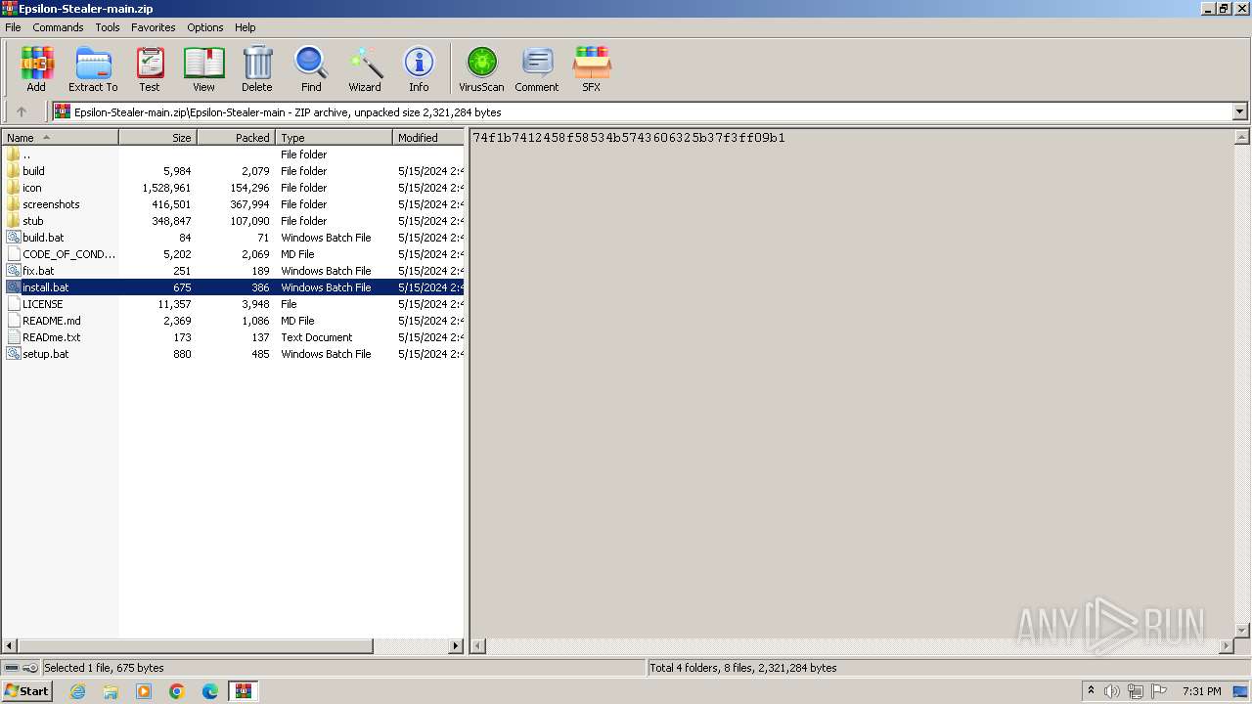
Task: Click the Delete trash icon
Action: [257, 68]
